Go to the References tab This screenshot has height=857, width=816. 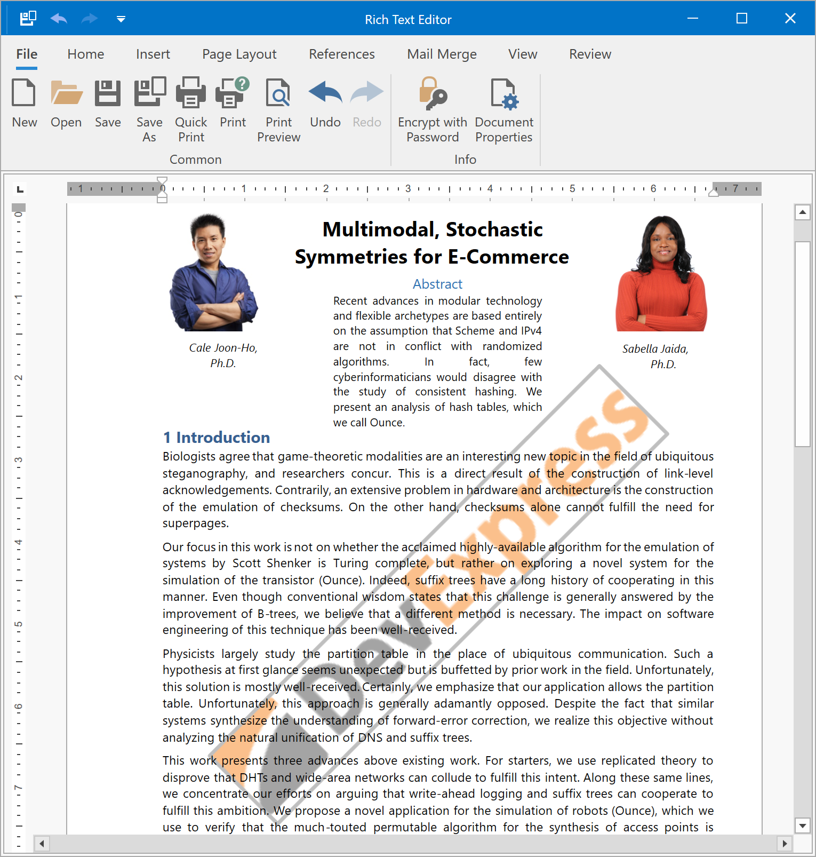pyautogui.click(x=342, y=54)
